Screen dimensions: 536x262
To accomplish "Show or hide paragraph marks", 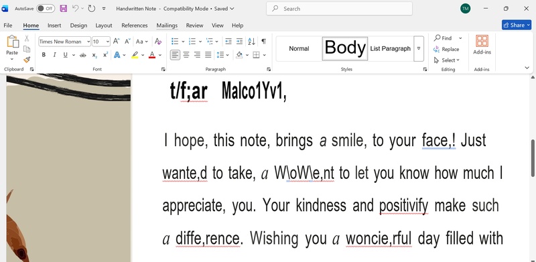I will [x=263, y=42].
